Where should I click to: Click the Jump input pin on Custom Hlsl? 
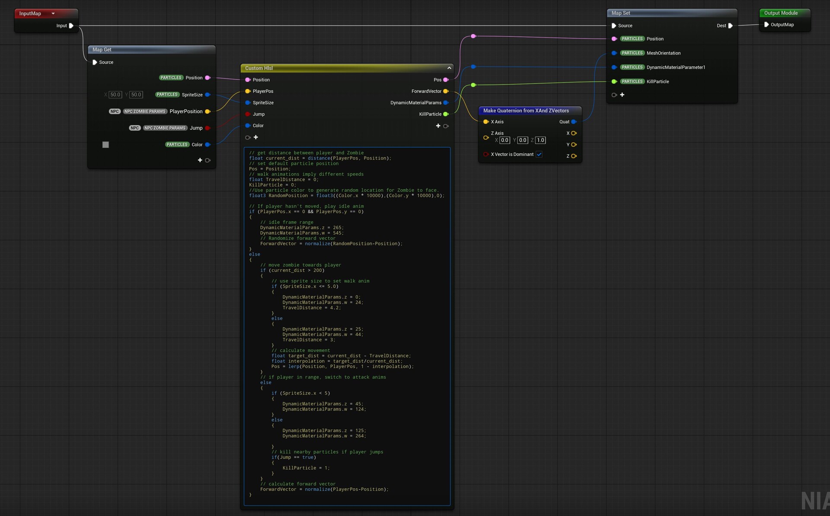(x=247, y=114)
